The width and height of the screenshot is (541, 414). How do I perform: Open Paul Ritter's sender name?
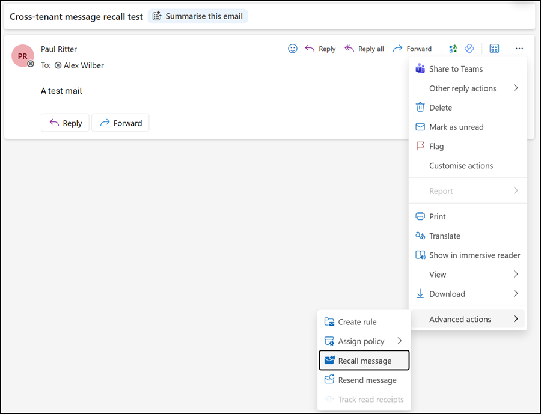tap(59, 49)
